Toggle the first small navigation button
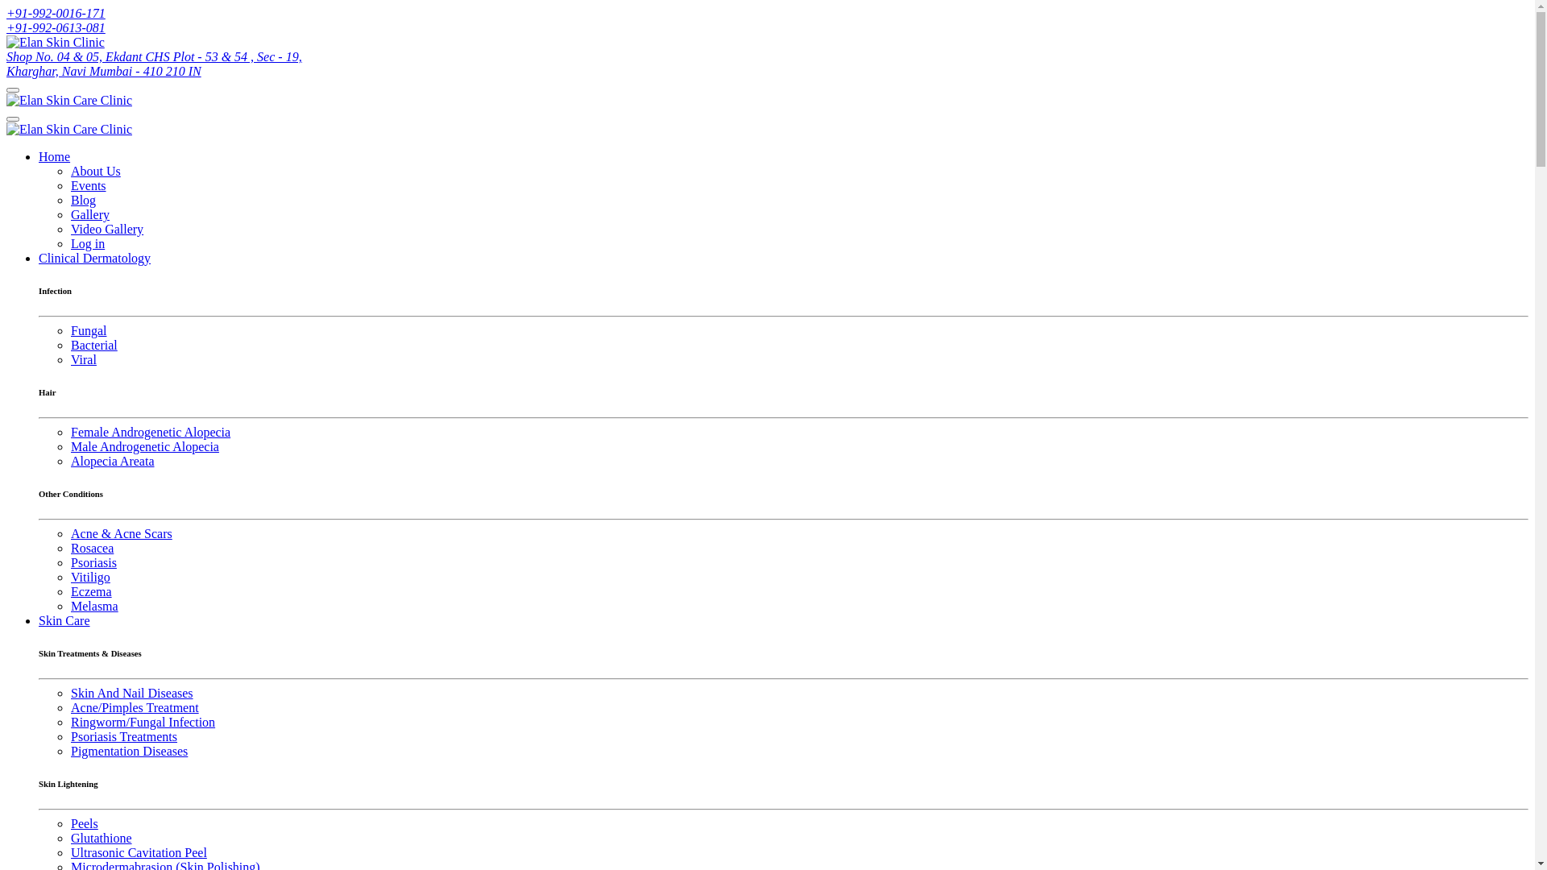1547x870 pixels. point(13,90)
